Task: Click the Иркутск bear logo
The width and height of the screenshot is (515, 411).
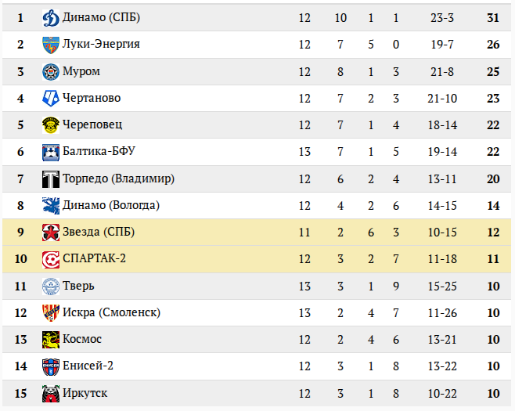Action: 51,394
